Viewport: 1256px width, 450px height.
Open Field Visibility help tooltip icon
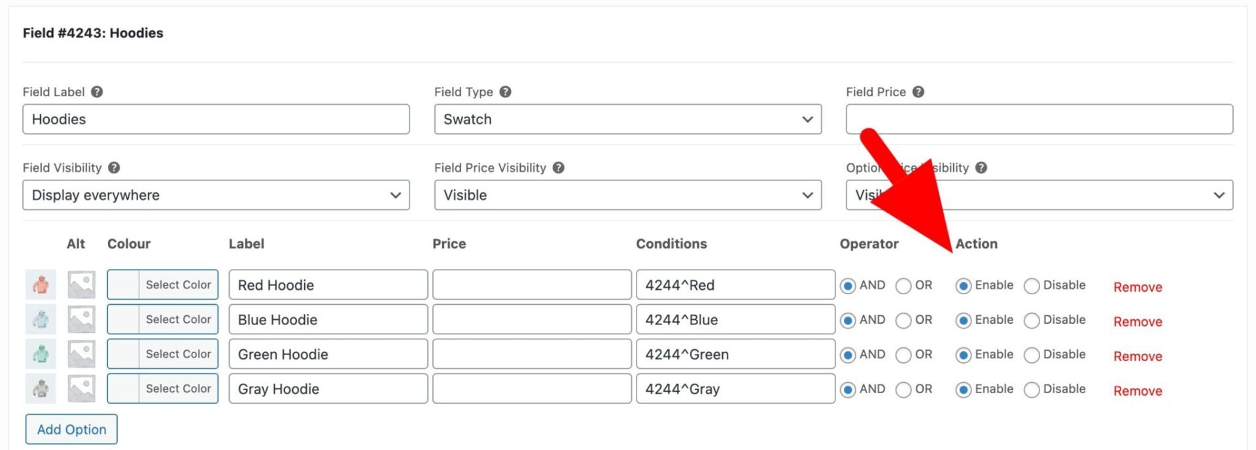[114, 167]
